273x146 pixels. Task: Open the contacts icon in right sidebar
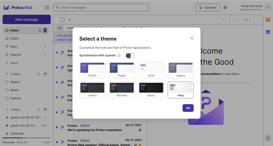coord(268,20)
